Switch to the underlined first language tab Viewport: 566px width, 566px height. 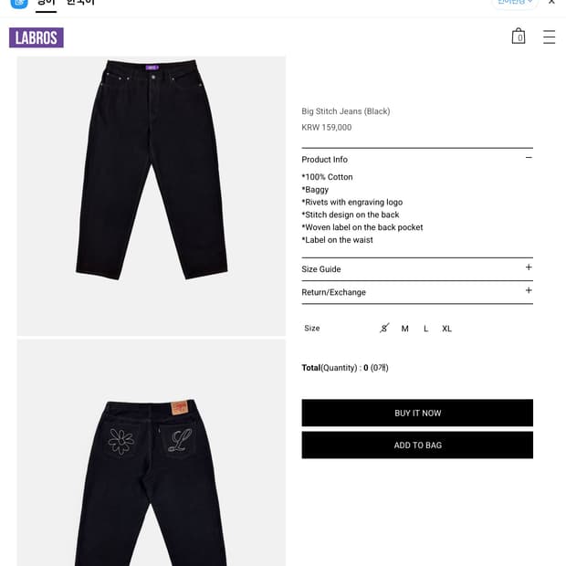pyautogui.click(x=46, y=4)
